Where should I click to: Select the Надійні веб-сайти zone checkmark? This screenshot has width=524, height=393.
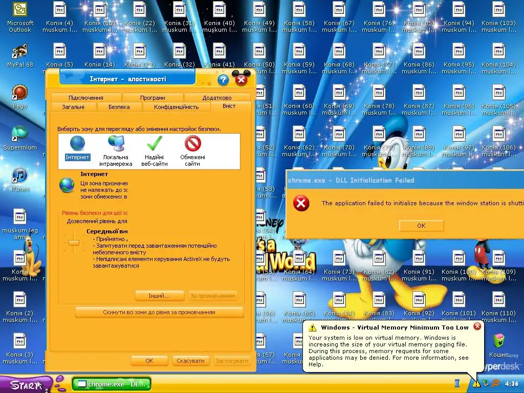tap(155, 143)
